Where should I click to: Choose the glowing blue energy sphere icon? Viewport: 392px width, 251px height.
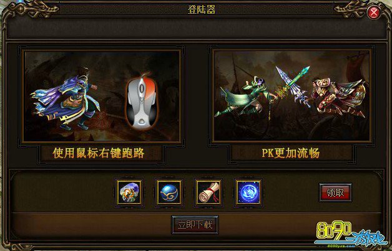click(x=248, y=192)
